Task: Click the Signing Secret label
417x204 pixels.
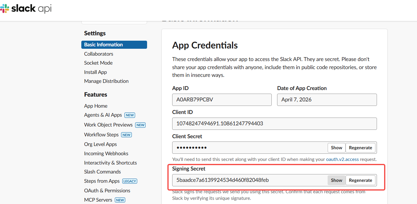Action: click(x=189, y=169)
